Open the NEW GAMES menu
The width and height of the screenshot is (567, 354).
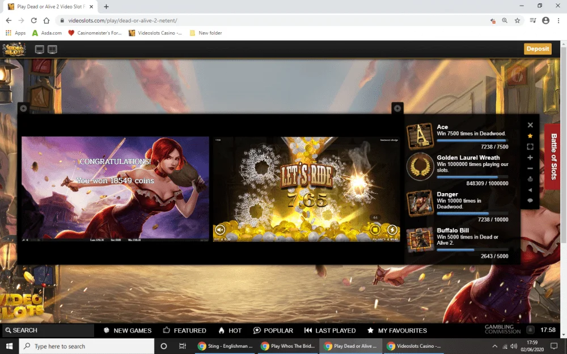point(128,331)
